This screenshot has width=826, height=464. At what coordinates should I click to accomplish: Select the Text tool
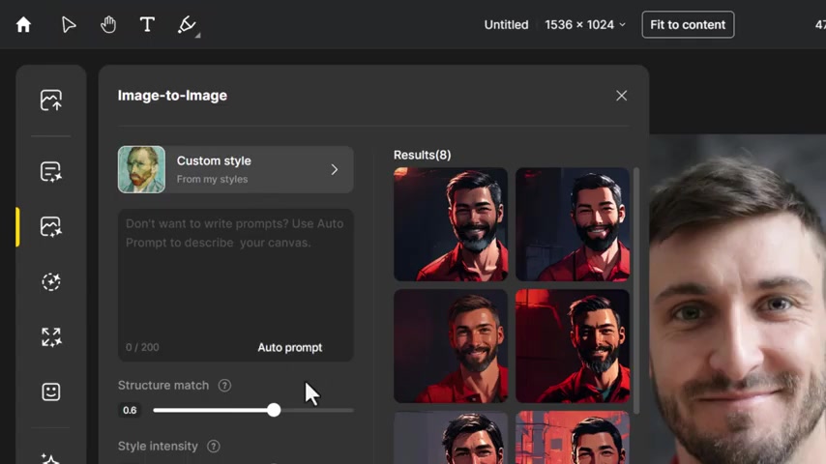(x=147, y=24)
